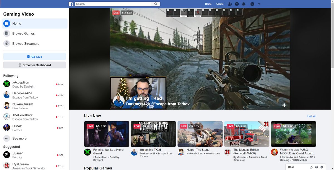Open NukemDukem avatar in Following list

(7, 106)
